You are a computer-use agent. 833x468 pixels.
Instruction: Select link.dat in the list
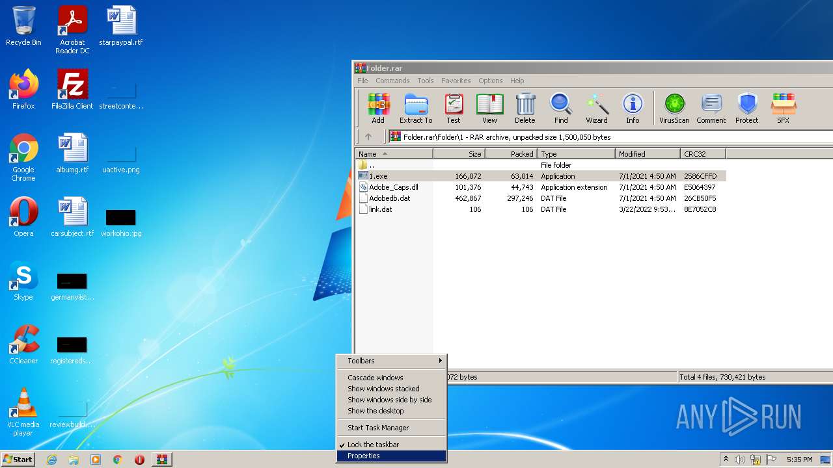541,209
